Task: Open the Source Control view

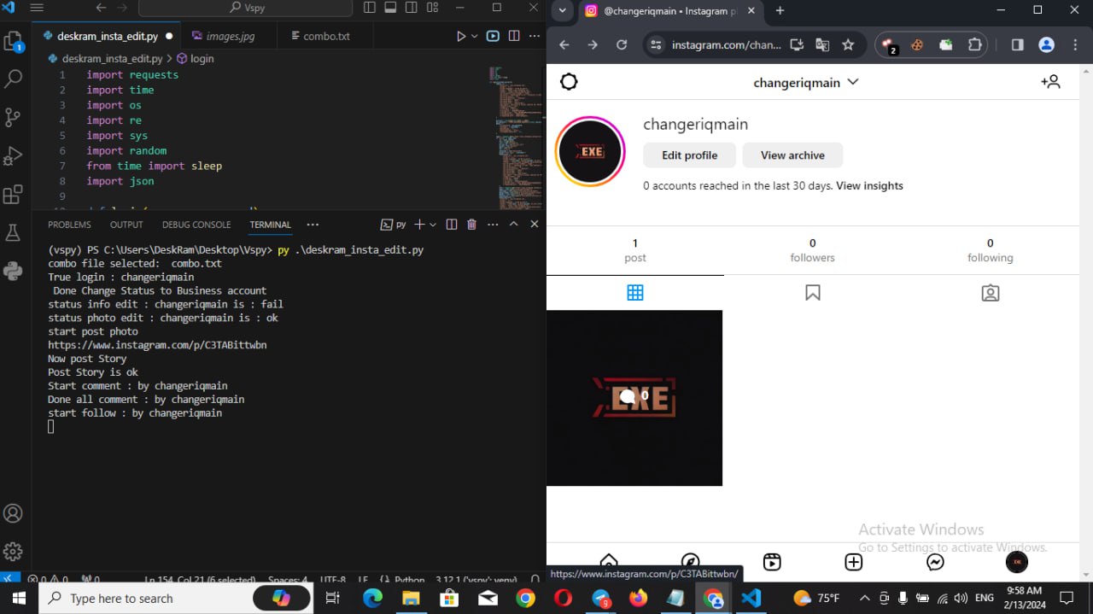Action: (x=13, y=117)
